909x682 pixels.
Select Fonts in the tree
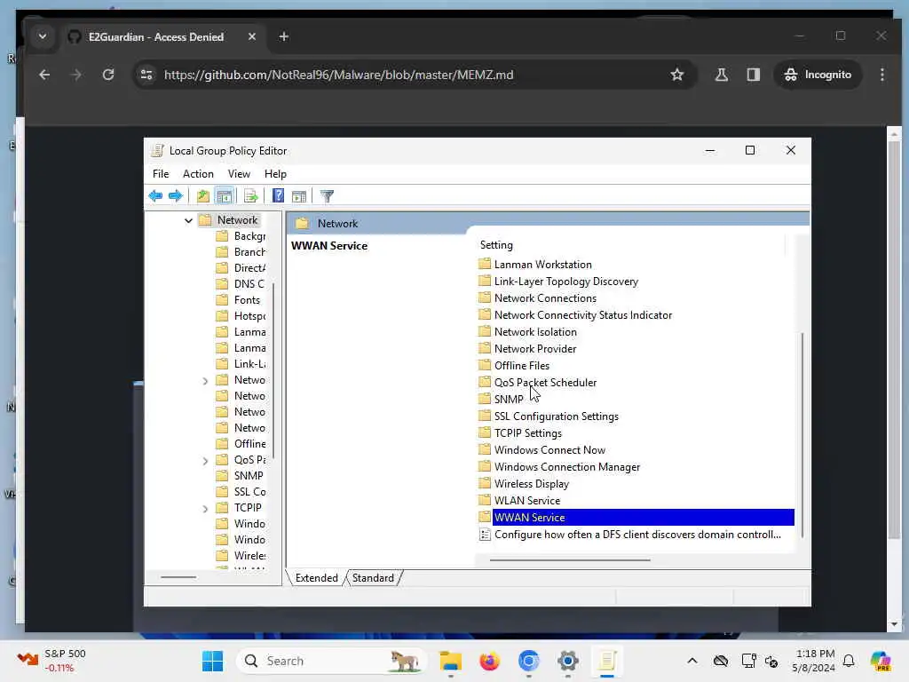click(247, 300)
